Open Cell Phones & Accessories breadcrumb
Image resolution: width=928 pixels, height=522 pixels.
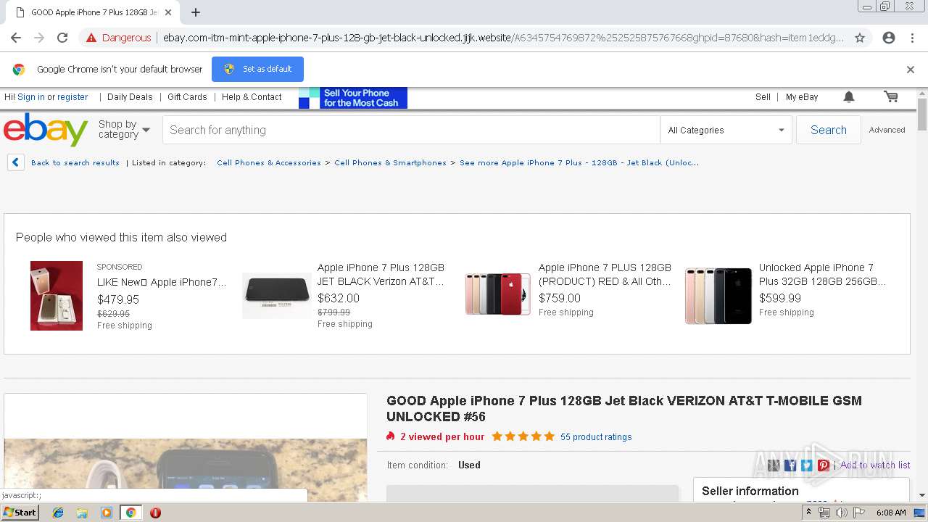click(x=269, y=162)
